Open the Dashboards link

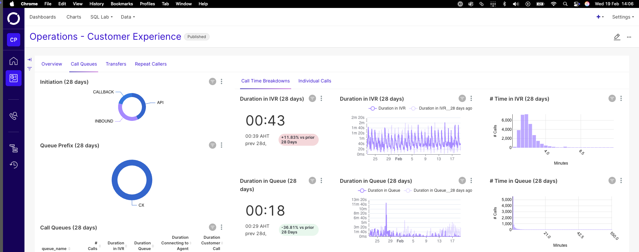tap(43, 17)
